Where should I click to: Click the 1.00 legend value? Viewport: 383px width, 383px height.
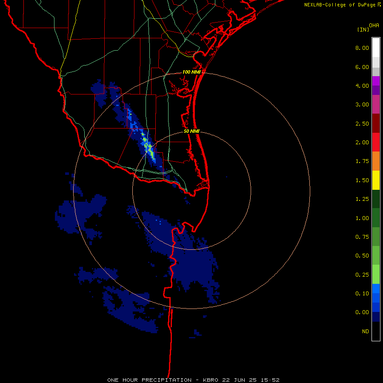click(362, 218)
